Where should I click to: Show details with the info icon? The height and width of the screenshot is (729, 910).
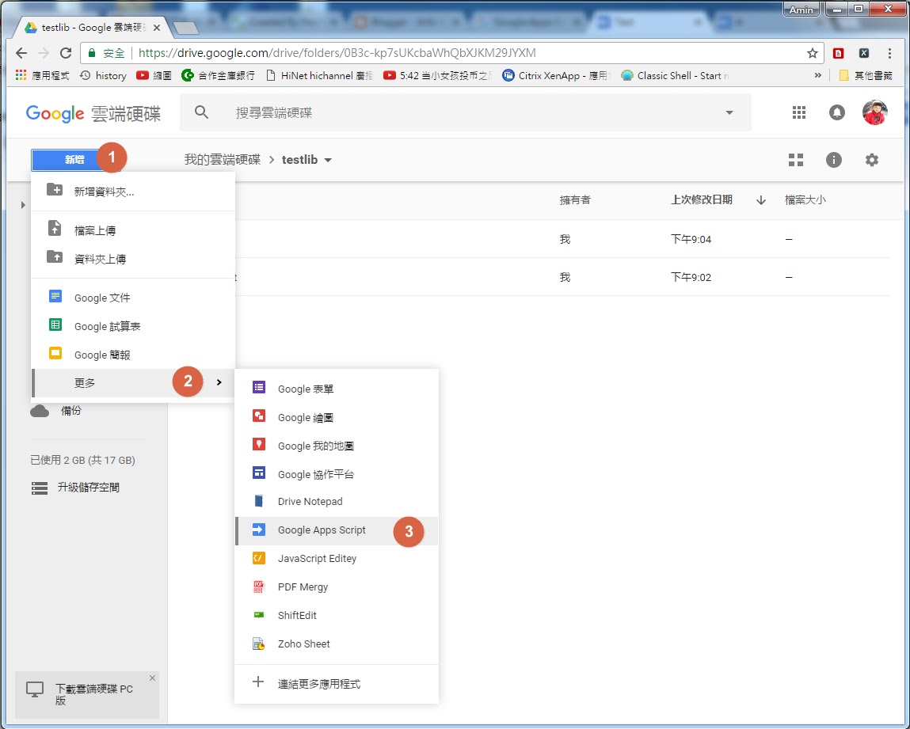[833, 160]
